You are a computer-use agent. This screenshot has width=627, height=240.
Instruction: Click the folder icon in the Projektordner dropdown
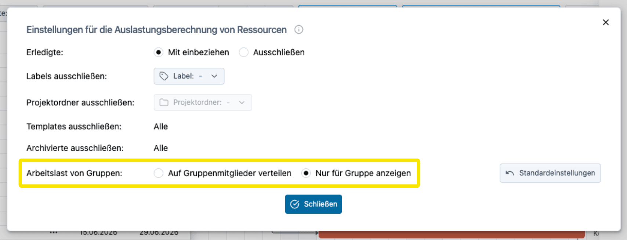click(164, 102)
